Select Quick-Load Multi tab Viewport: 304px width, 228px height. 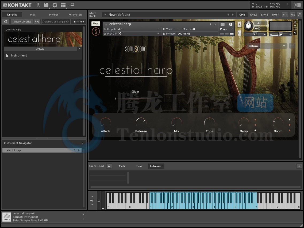122,166
